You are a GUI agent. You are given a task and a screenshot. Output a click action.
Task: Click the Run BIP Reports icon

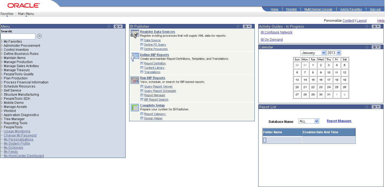click(x=134, y=80)
